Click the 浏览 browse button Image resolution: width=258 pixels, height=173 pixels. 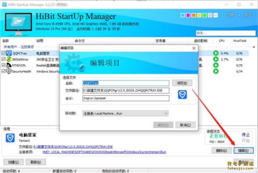point(182,83)
